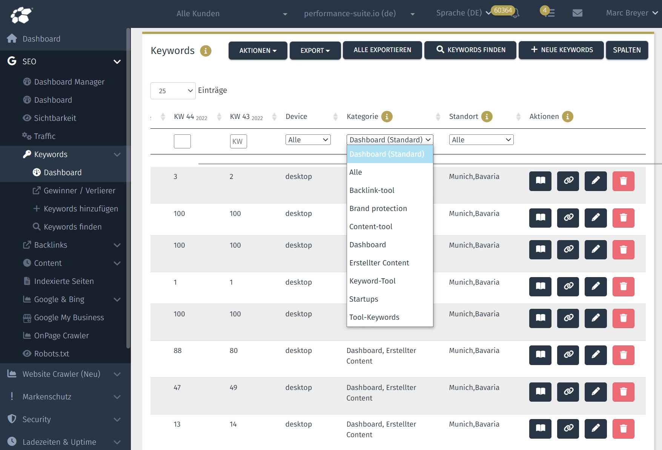This screenshot has width=662, height=450.
Task: Show info for Standort column
Action: coord(487,117)
